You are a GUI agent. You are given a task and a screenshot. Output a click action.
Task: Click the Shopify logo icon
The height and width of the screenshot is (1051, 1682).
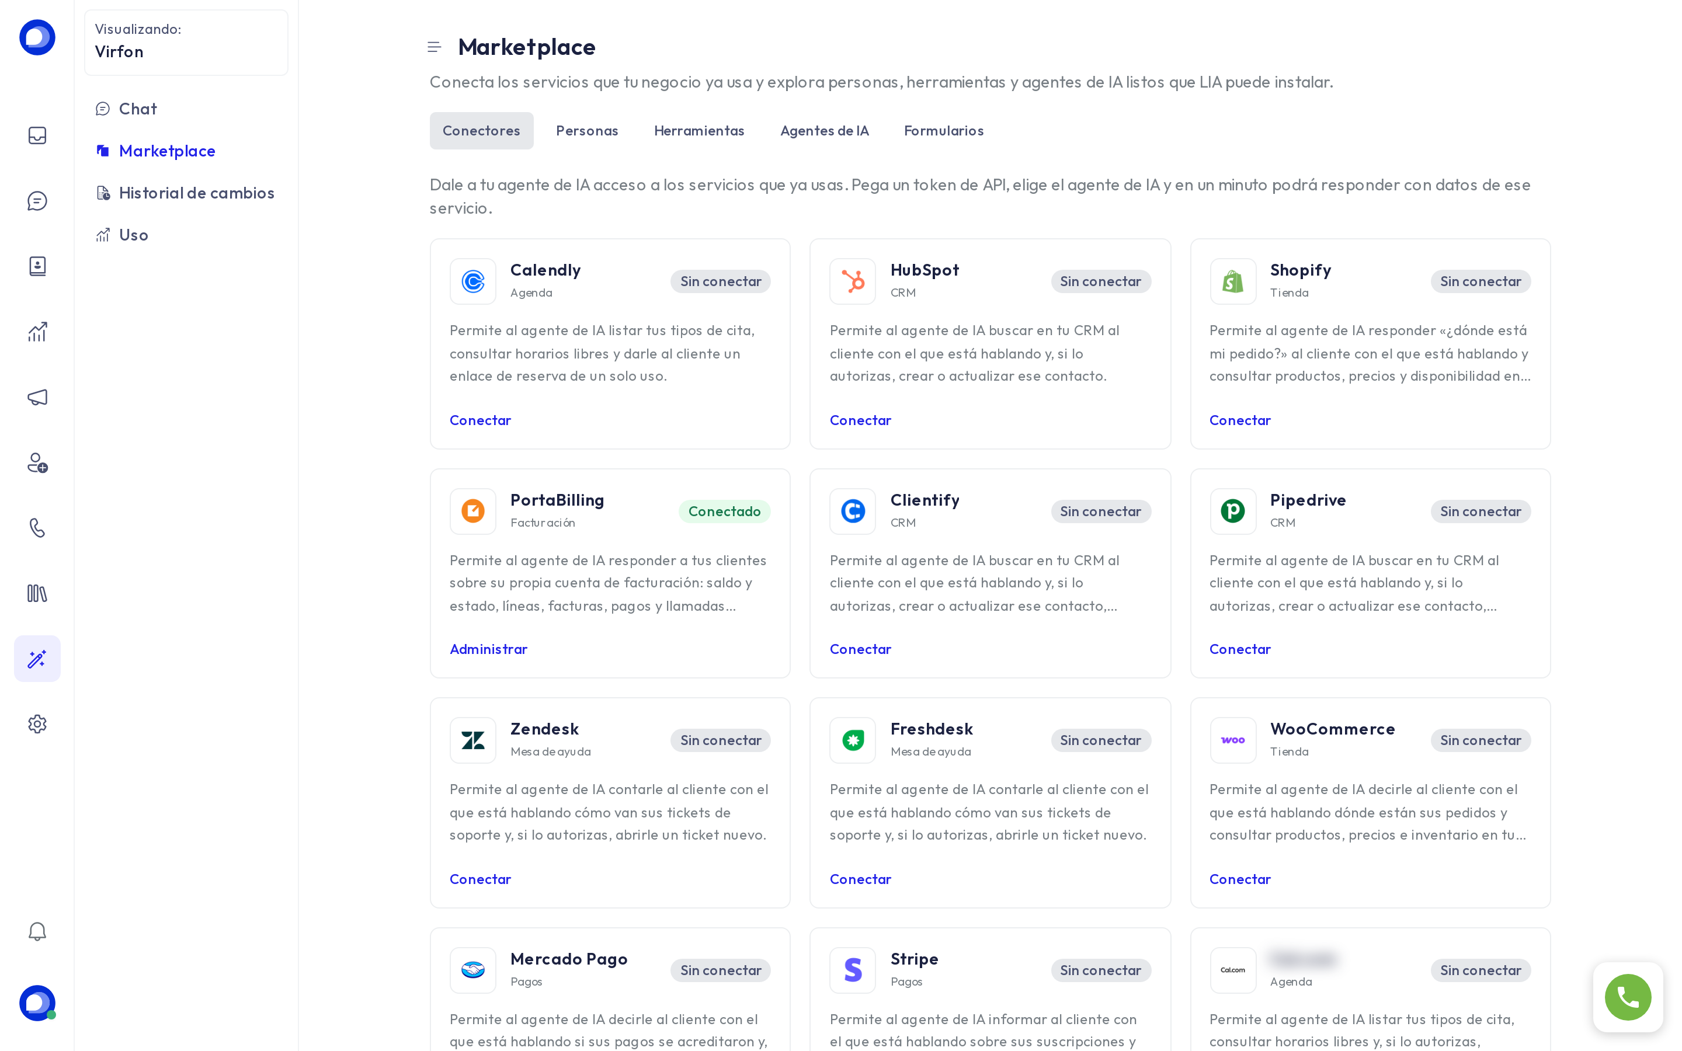(1233, 281)
